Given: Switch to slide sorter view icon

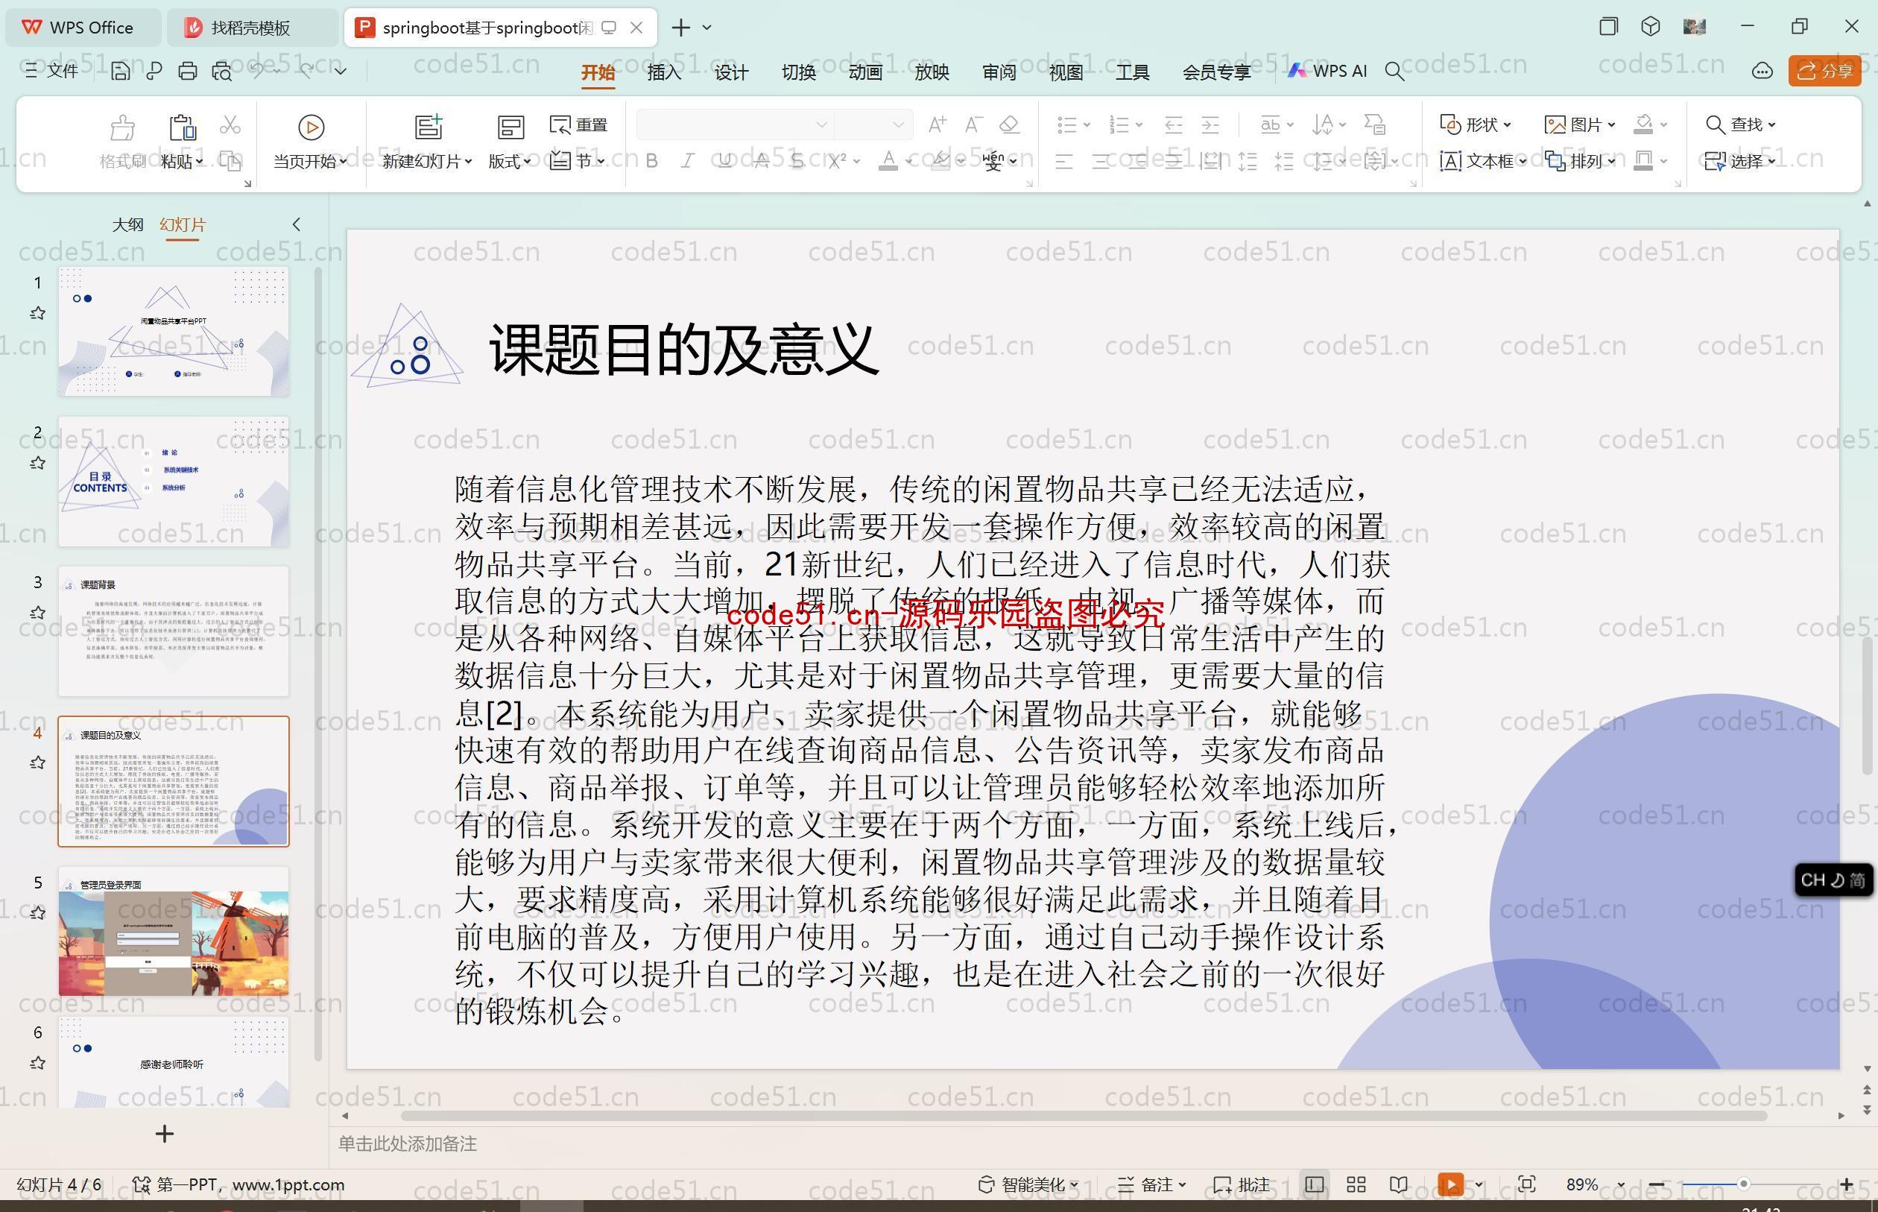Looking at the screenshot, I should pos(1356,1184).
